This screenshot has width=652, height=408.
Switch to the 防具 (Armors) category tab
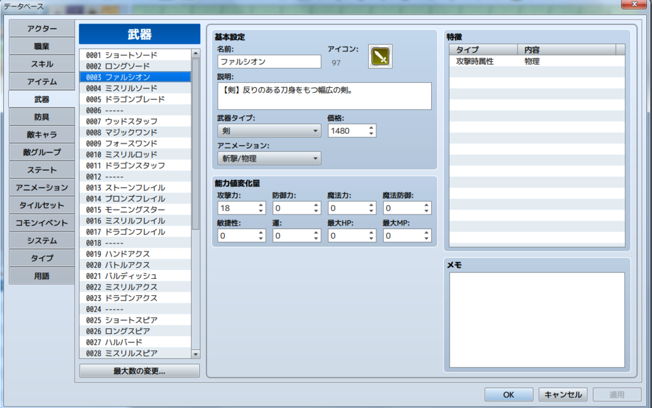pos(41,116)
